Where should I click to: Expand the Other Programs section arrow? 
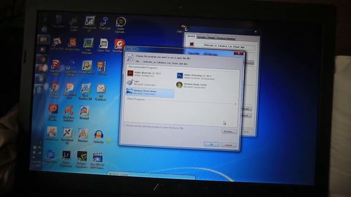[235, 104]
